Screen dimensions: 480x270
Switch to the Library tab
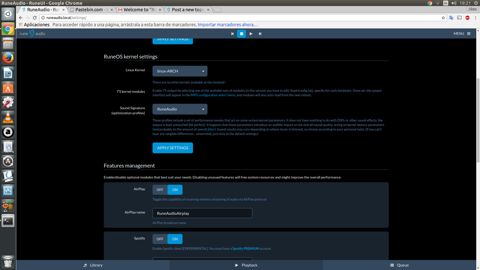pyautogui.click(x=93, y=265)
